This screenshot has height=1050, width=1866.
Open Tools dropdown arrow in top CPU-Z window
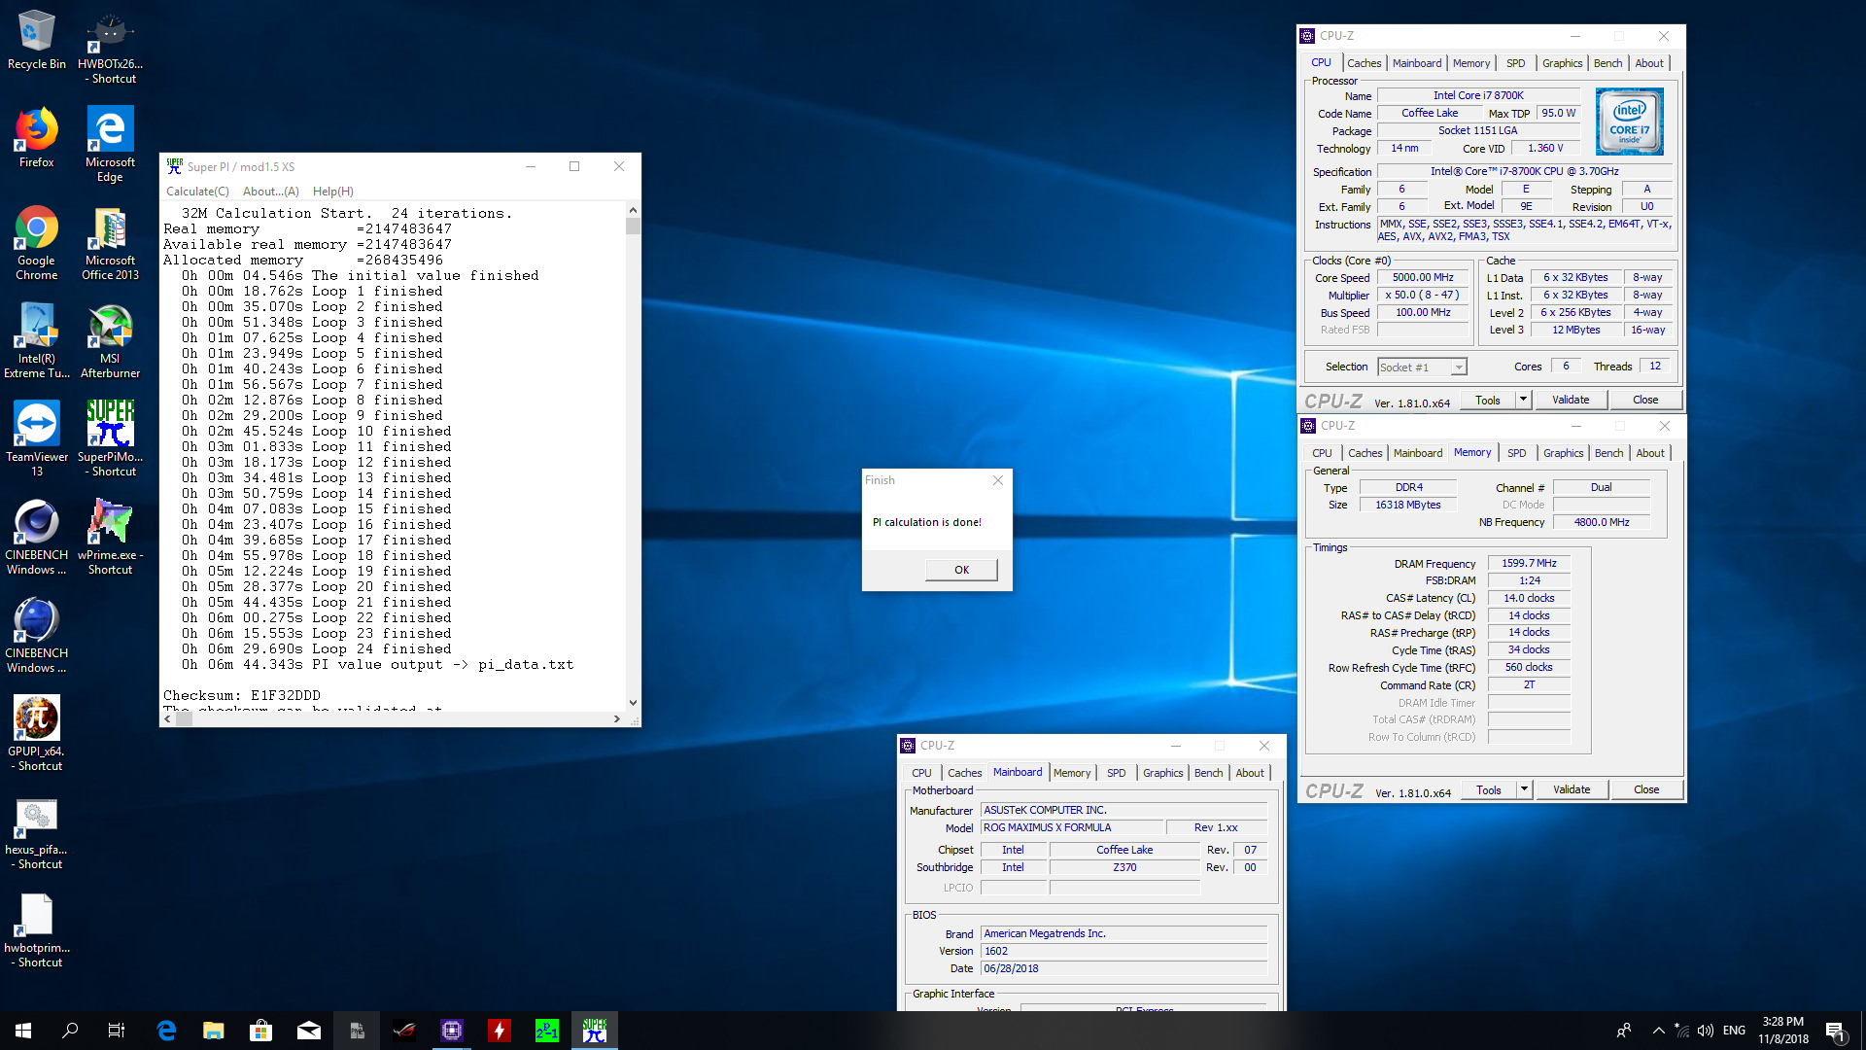tap(1523, 400)
